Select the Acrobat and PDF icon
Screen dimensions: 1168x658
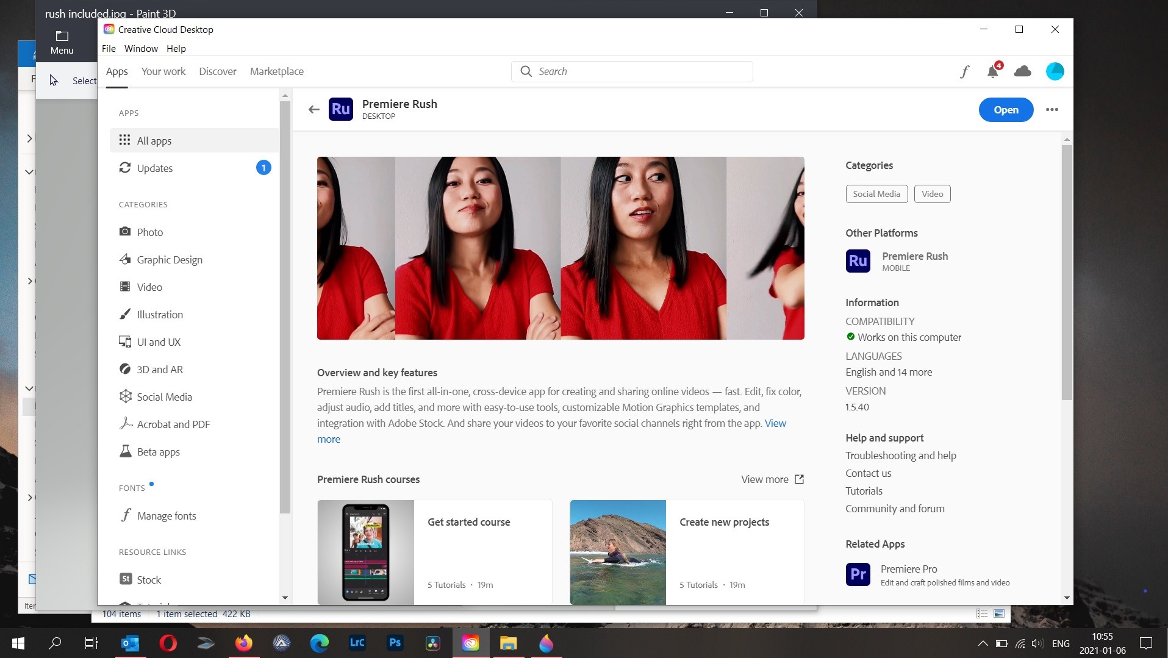tap(124, 424)
